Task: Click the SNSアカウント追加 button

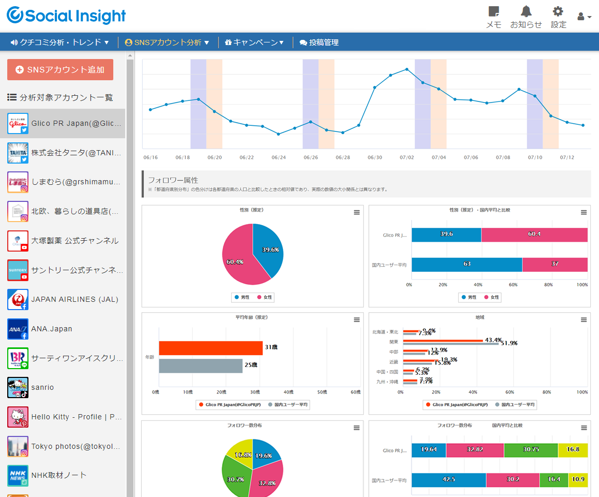Action: 60,69
